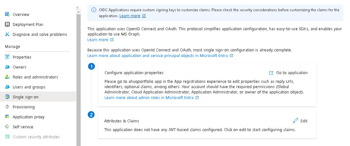Click the pencil icon beside Edit

click(295, 121)
